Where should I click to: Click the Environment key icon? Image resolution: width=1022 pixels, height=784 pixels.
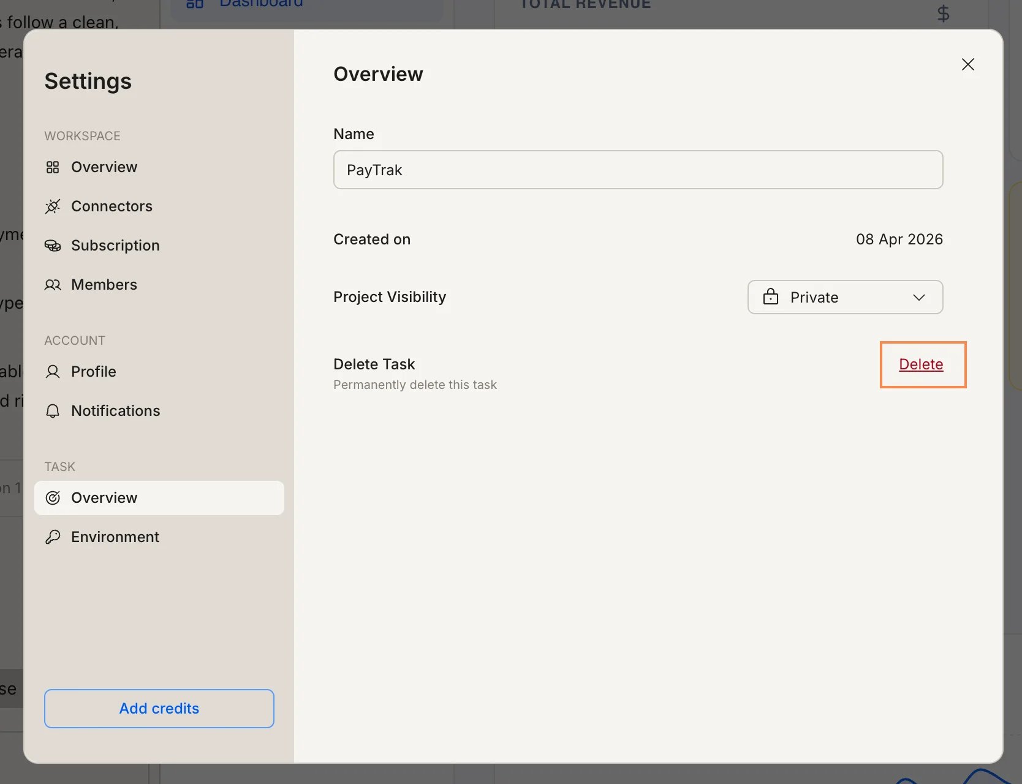(53, 537)
